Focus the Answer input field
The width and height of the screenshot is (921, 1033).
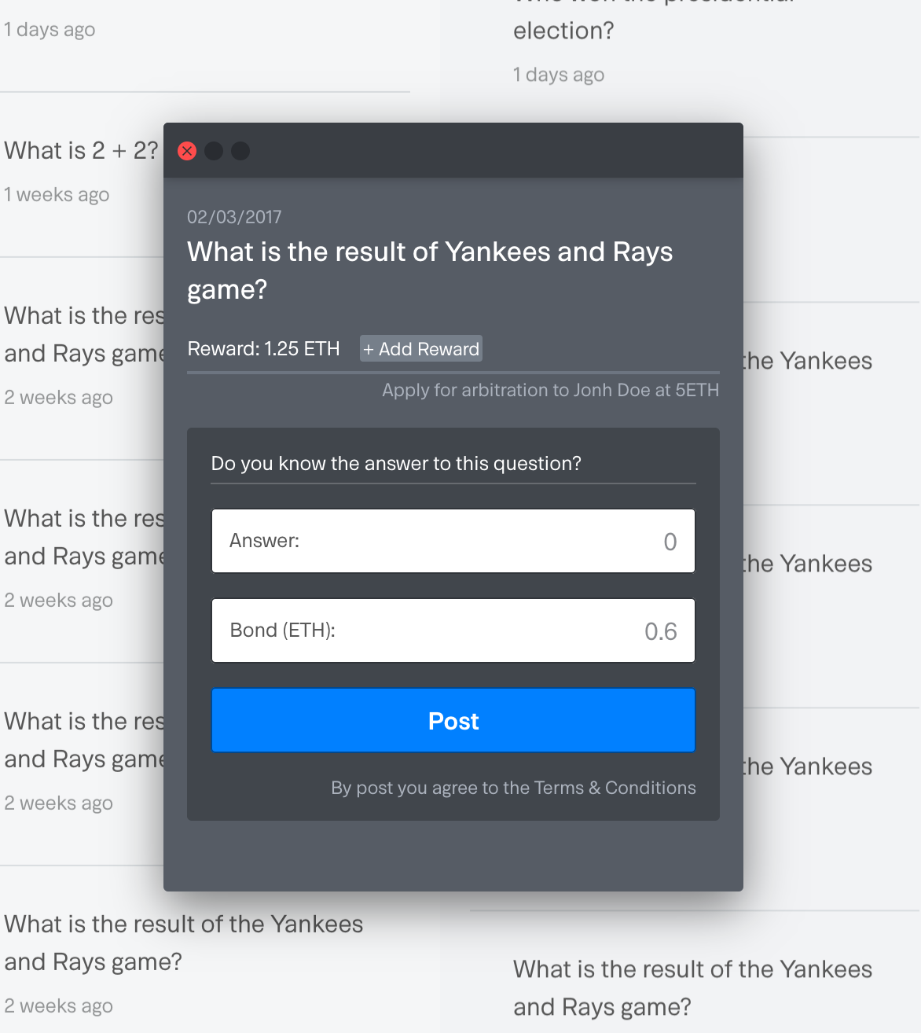pyautogui.click(x=453, y=541)
